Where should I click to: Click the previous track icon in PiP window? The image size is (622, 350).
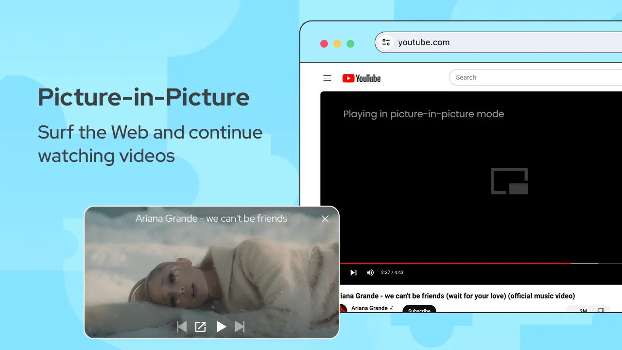click(182, 327)
